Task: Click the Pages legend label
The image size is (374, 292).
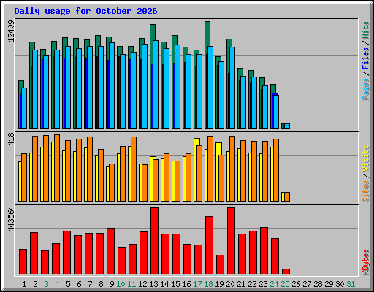Action: point(365,89)
